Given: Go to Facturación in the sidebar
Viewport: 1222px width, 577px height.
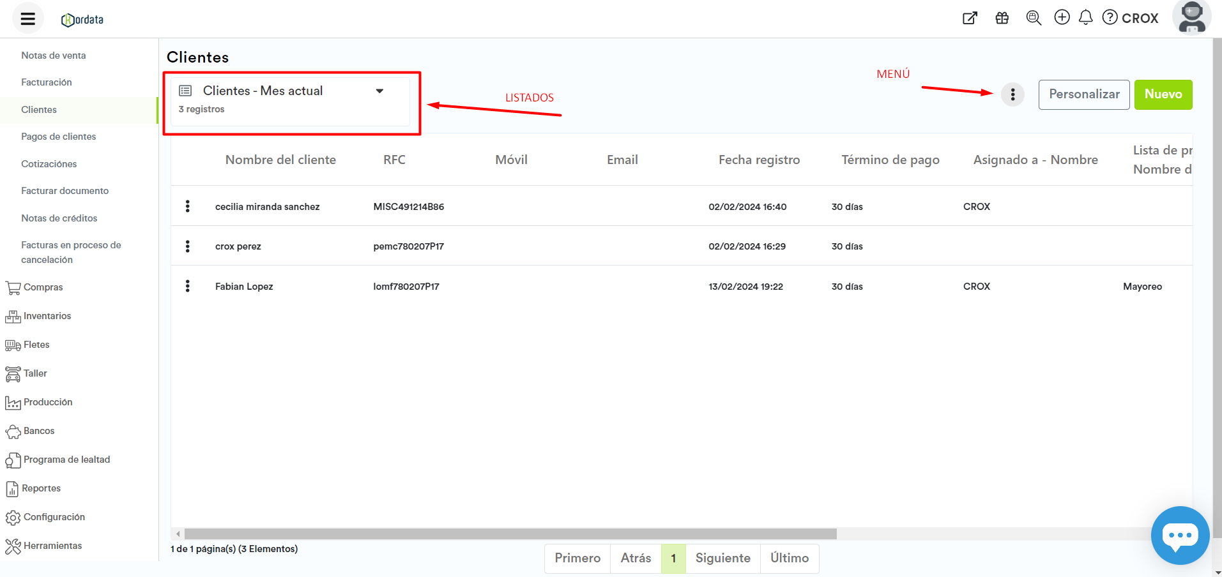Looking at the screenshot, I should tap(47, 82).
